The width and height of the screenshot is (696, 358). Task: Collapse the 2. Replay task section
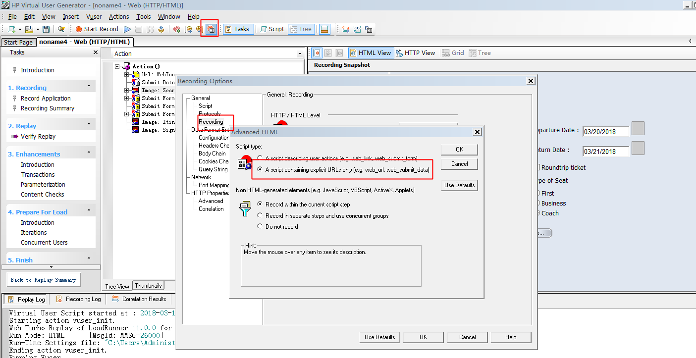89,124
